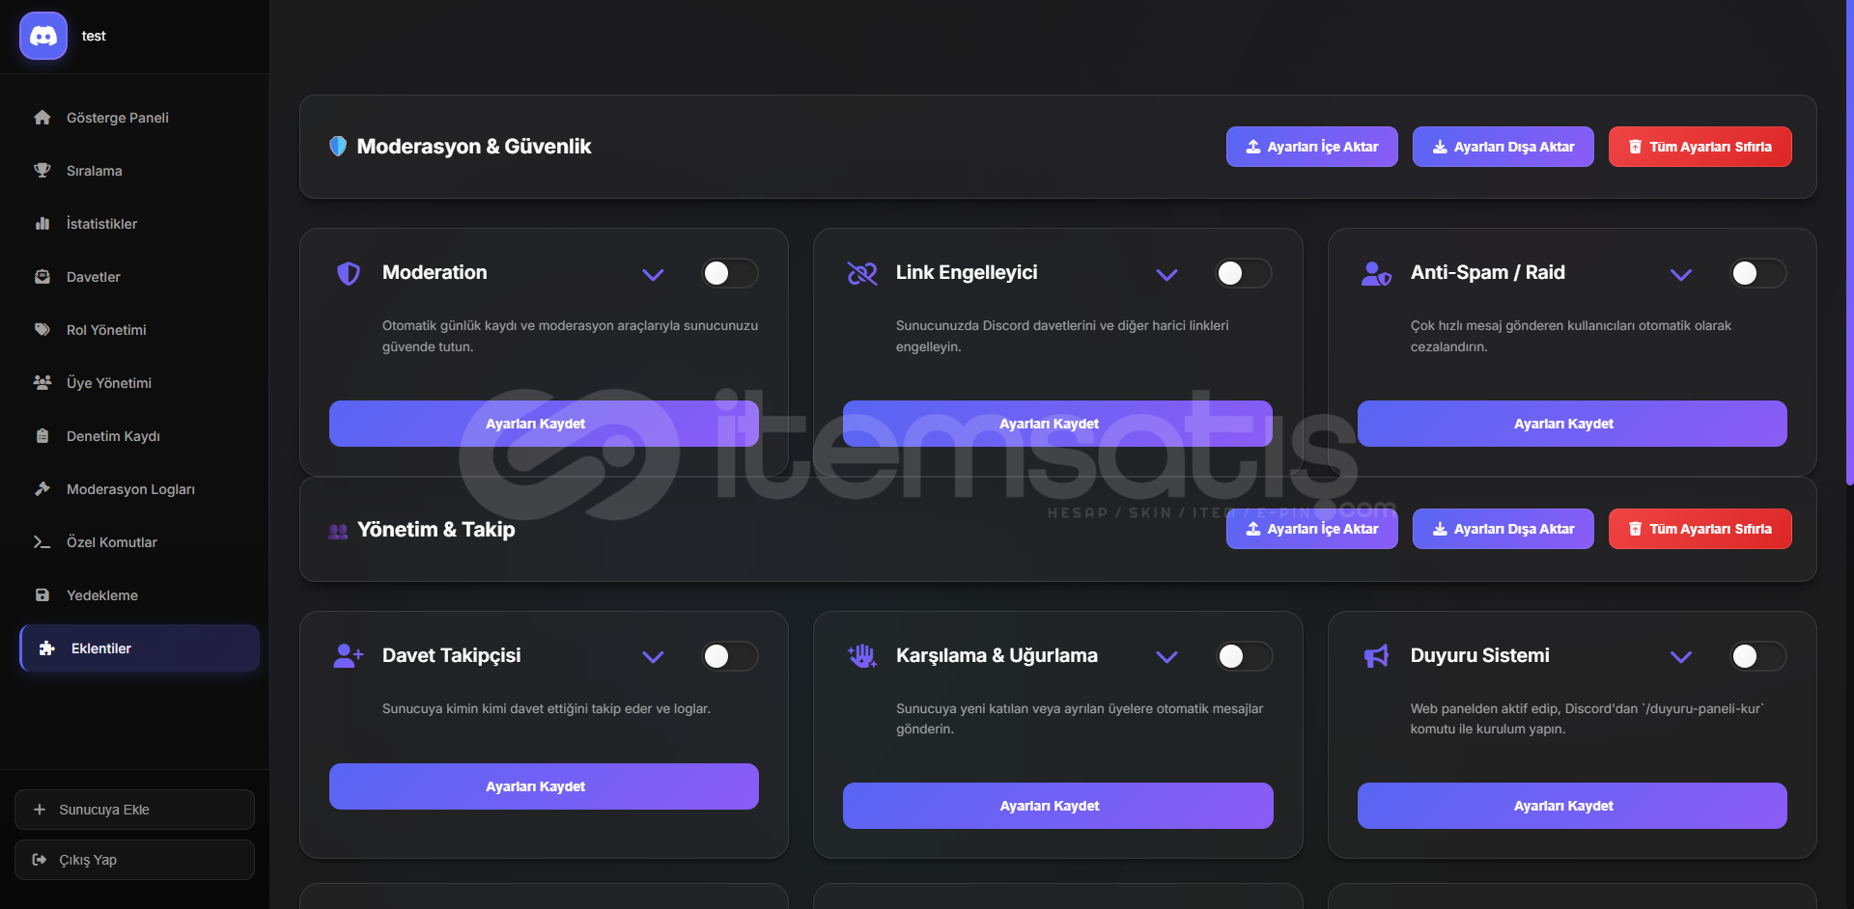
Task: Turn on the Link Engelleyici toggle
Action: (1243, 273)
